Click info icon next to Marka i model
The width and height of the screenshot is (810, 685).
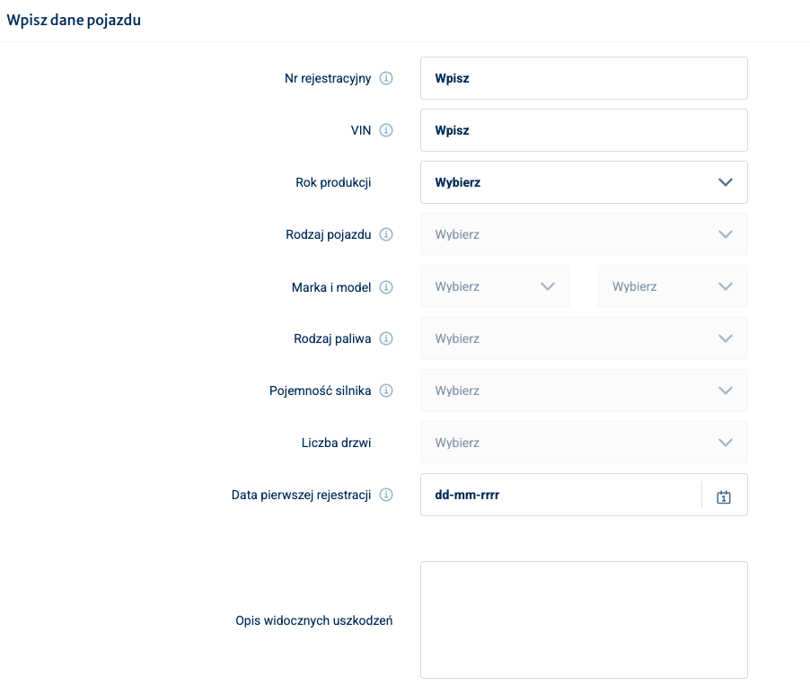386,287
